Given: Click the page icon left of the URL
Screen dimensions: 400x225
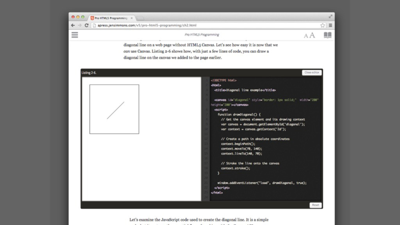Looking at the screenshot, I should (94, 25).
